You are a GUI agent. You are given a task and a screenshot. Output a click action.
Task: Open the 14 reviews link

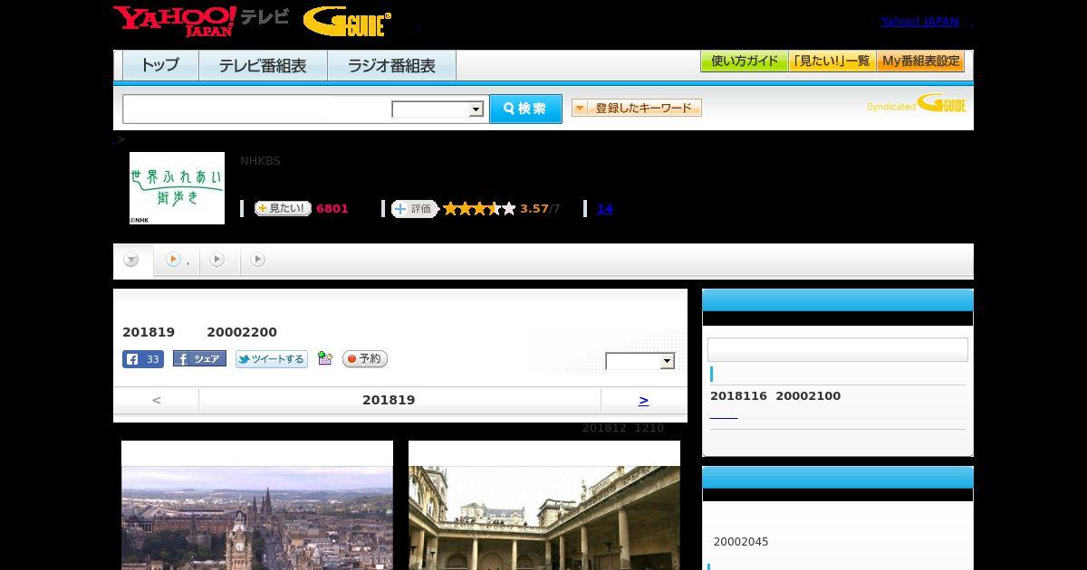pos(604,209)
